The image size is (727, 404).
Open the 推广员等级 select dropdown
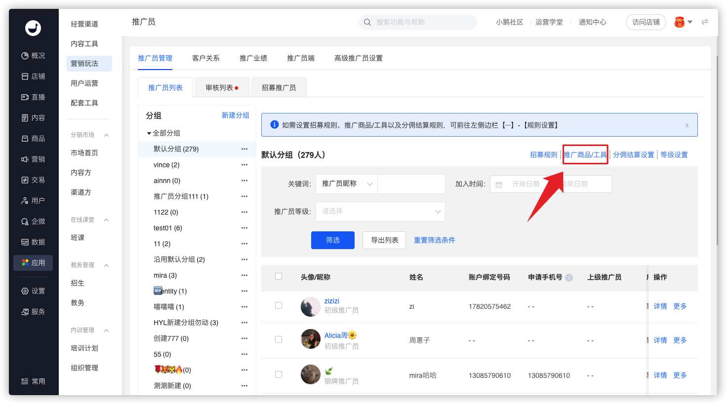(x=380, y=212)
